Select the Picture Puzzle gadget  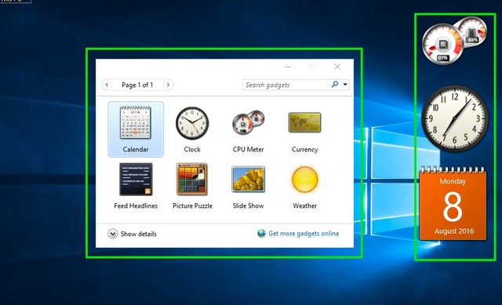coord(192,186)
